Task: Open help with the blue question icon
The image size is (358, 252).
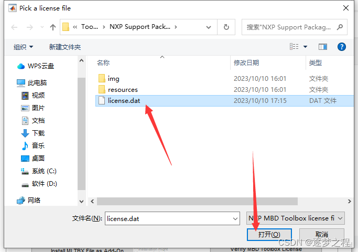Action: (x=342, y=47)
